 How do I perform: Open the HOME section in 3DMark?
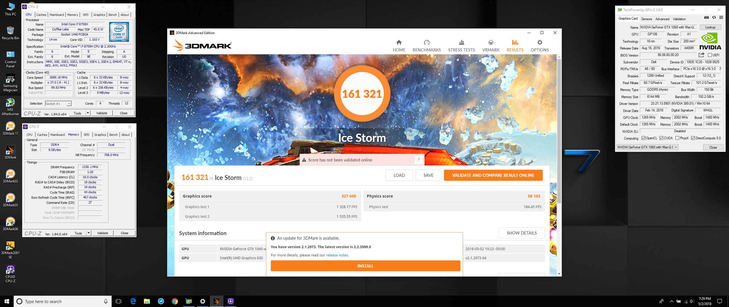[399, 46]
